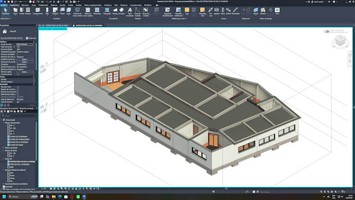Activate the Componente tool
355x200 pixels.
pos(38,11)
